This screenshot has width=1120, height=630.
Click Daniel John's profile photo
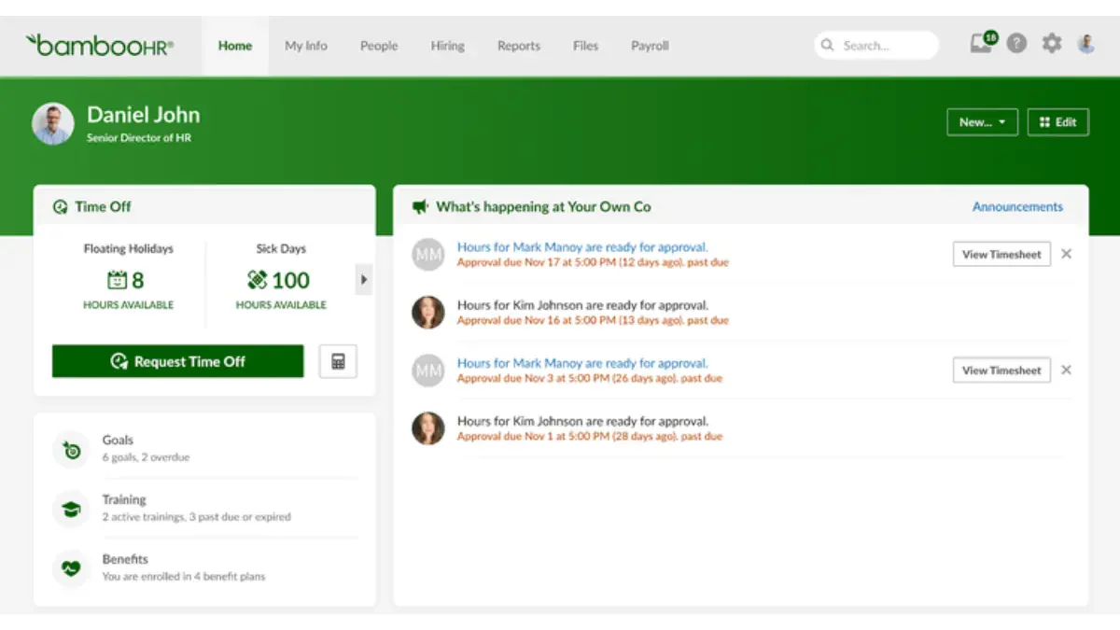point(52,123)
